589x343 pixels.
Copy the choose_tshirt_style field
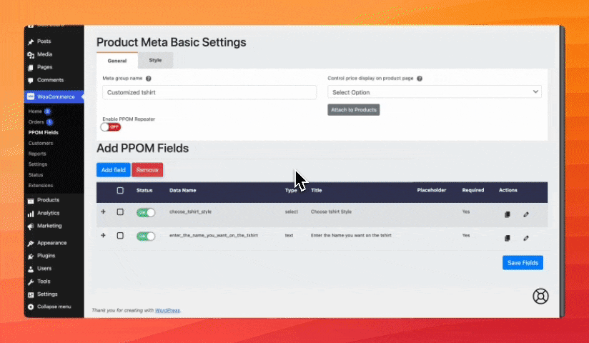(x=507, y=214)
